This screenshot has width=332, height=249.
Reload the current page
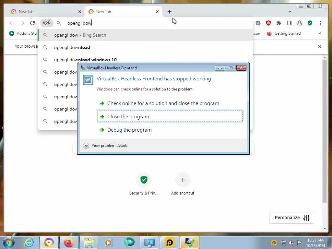32,23
